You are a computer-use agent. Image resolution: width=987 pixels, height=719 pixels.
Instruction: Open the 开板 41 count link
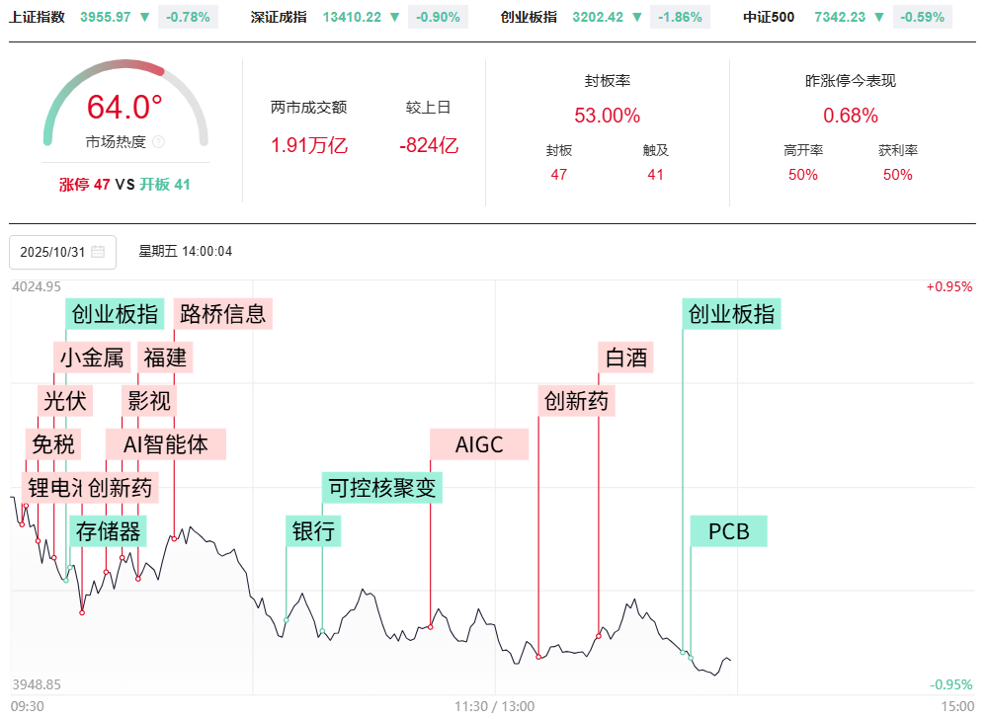(164, 184)
